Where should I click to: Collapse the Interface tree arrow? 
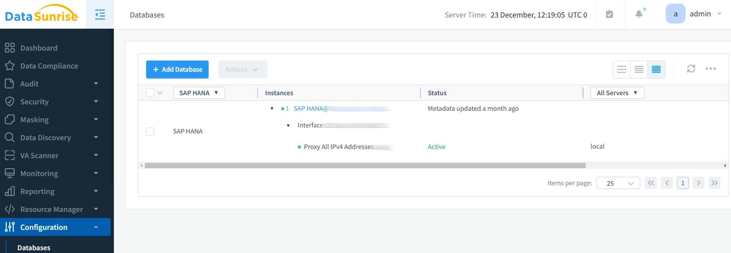tap(288, 126)
